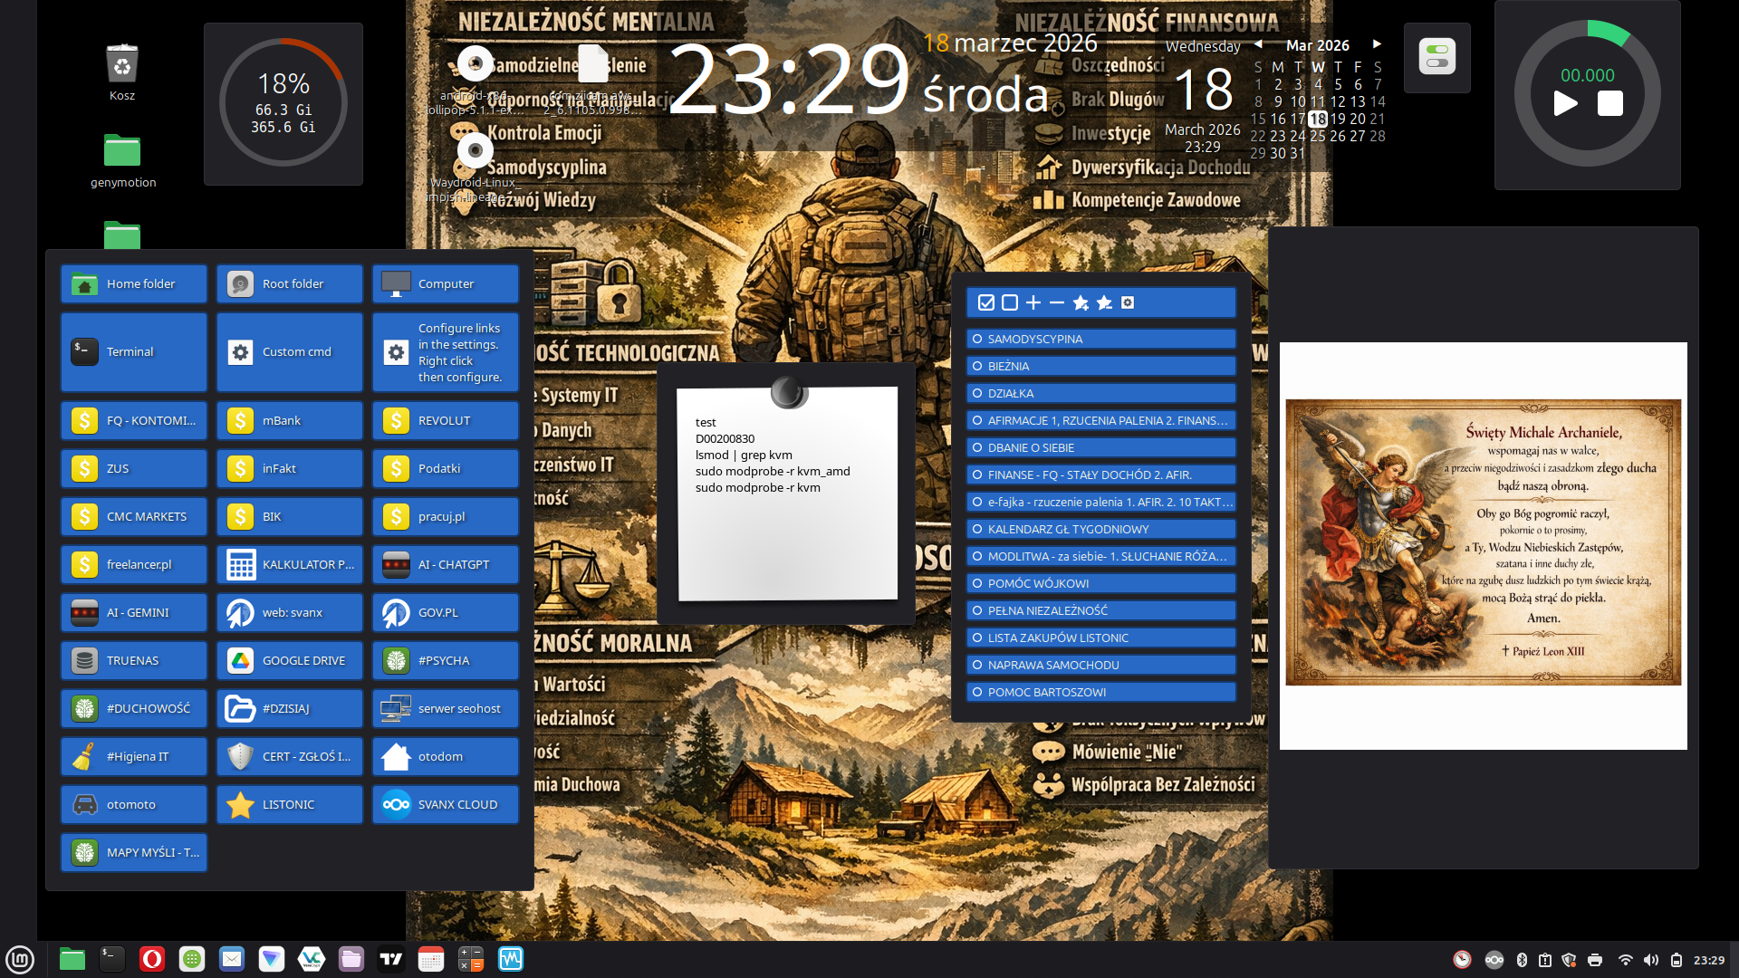Open the mBank launcher button
This screenshot has height=978, width=1739.
pos(289,420)
